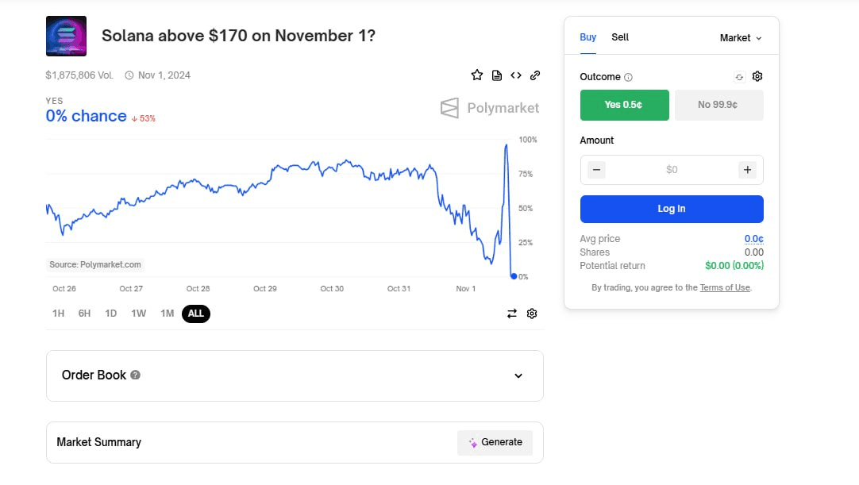
Task: Open the Terms of Use link
Action: point(725,287)
